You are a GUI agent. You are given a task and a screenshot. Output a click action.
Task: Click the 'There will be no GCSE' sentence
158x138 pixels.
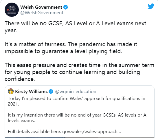[75, 27]
